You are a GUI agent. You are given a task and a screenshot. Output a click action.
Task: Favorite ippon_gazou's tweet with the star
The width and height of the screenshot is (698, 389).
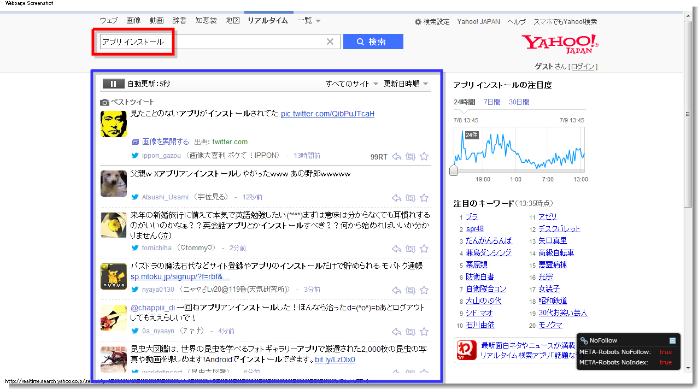[424, 156]
